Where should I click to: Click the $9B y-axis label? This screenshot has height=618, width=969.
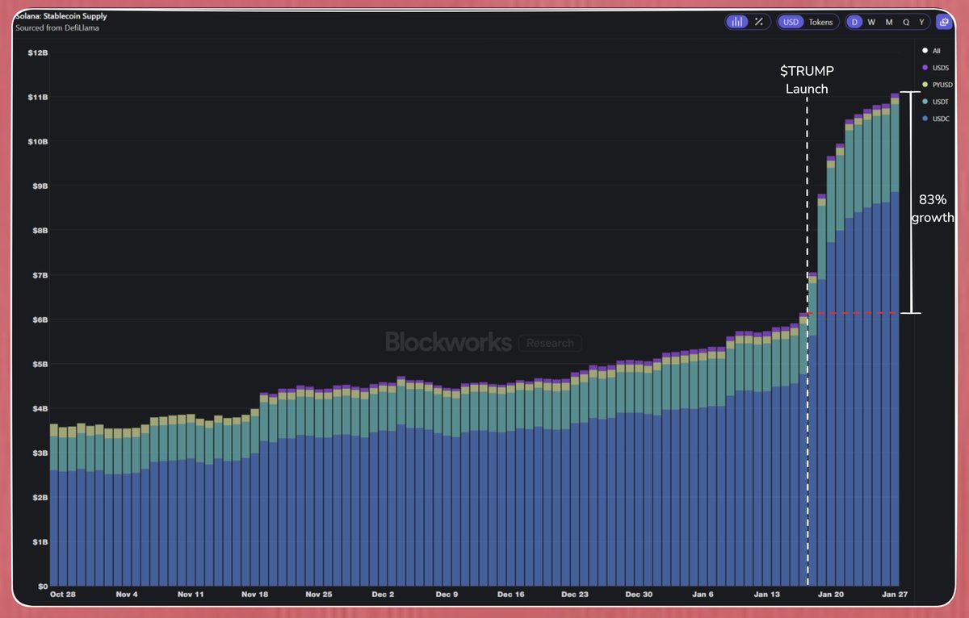point(40,186)
